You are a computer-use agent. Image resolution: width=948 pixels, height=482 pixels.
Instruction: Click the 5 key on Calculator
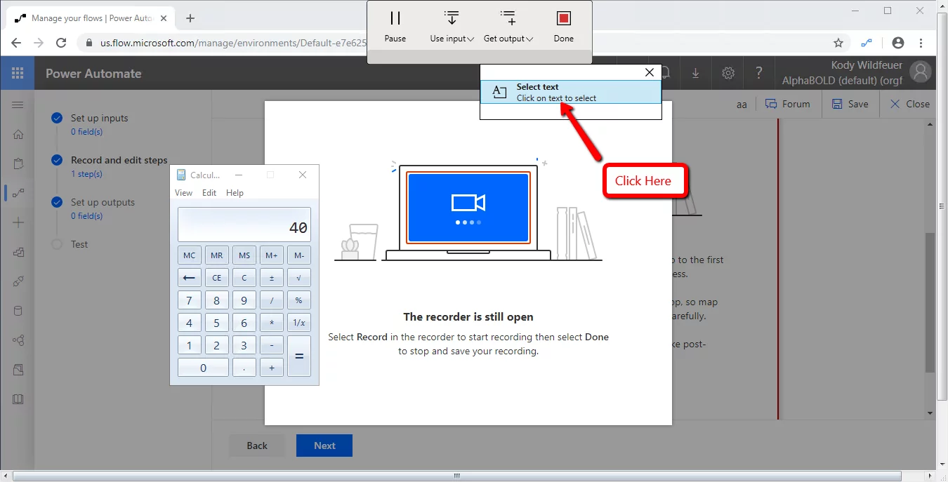tap(217, 323)
